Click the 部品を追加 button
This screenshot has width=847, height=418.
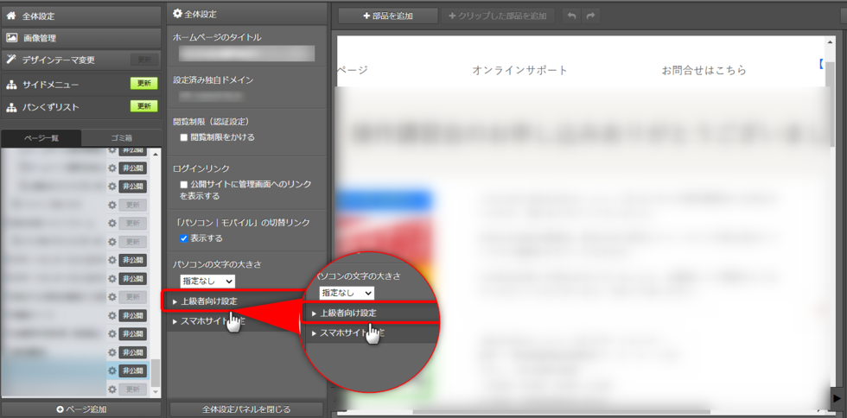(x=388, y=16)
